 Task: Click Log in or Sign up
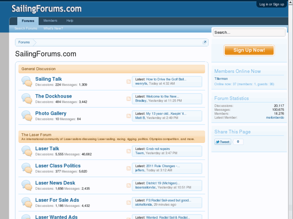[272, 4]
